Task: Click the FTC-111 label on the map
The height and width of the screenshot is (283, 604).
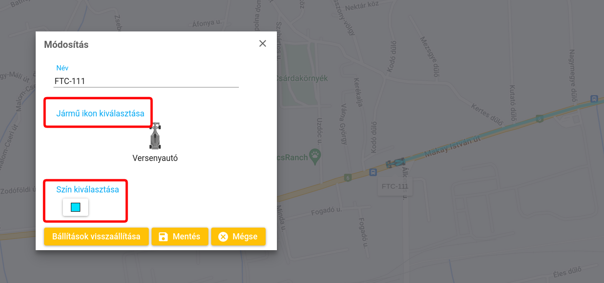Action: (x=395, y=186)
